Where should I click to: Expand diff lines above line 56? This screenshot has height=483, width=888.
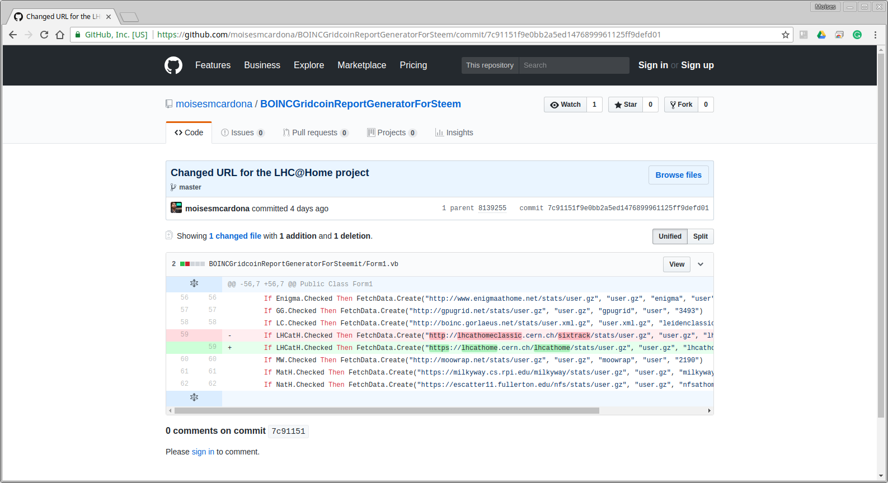pyautogui.click(x=194, y=283)
